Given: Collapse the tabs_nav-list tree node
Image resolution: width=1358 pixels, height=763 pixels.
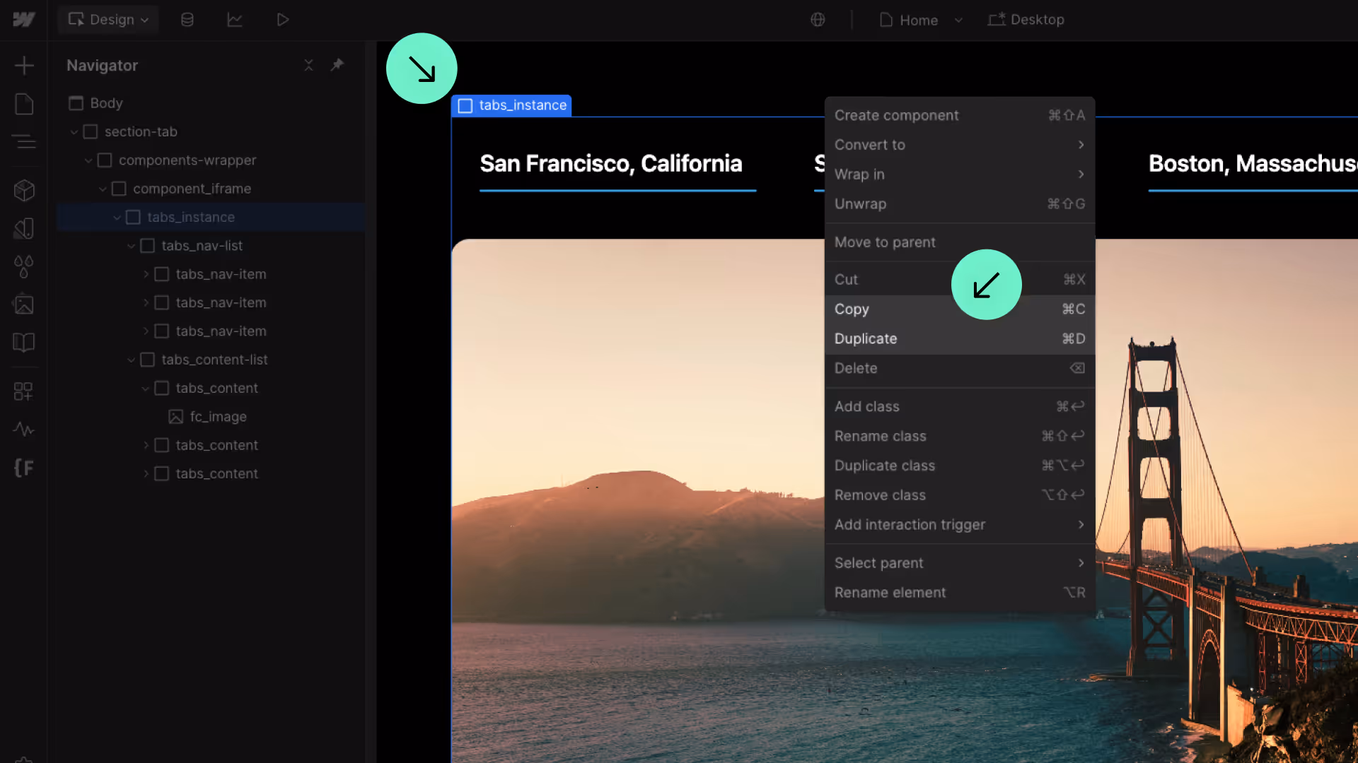Looking at the screenshot, I should click(x=131, y=246).
